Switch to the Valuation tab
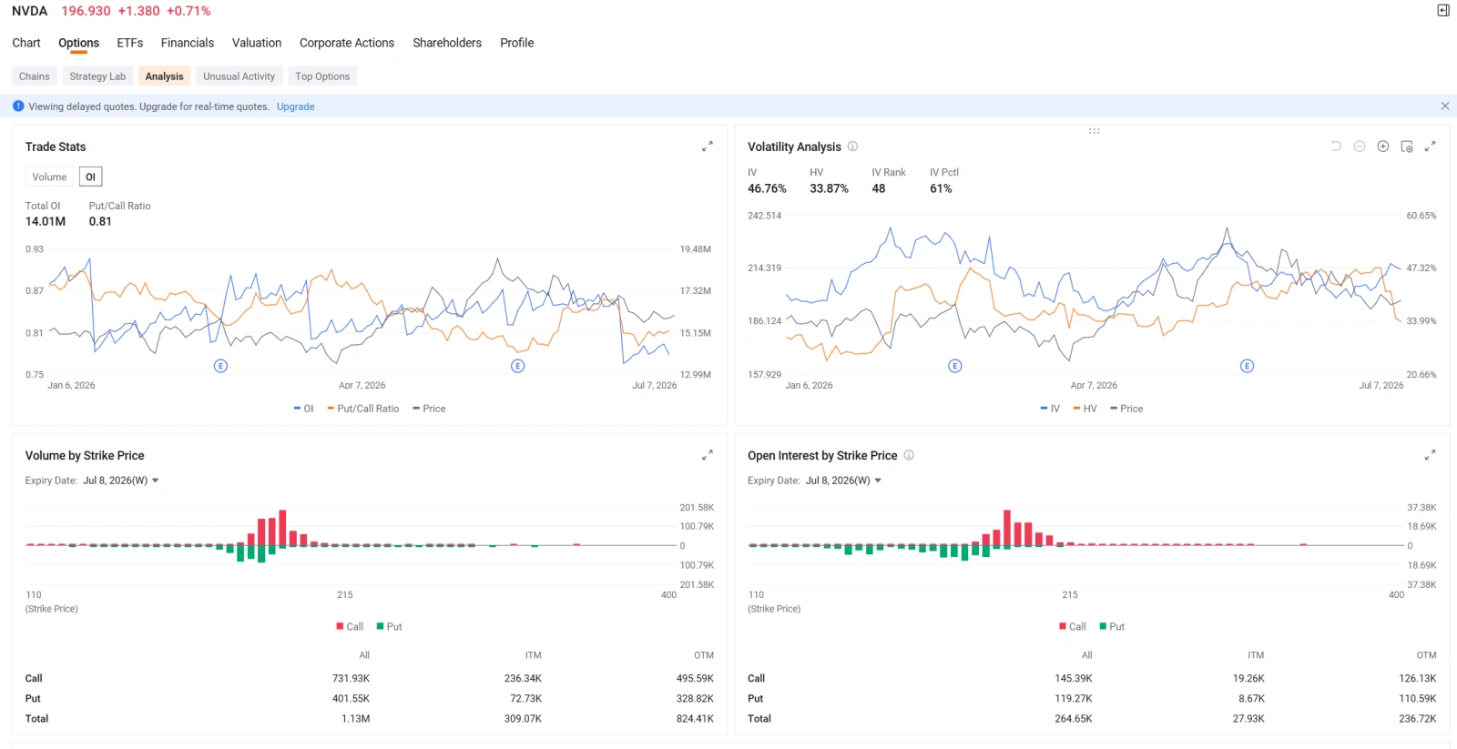 click(x=257, y=43)
